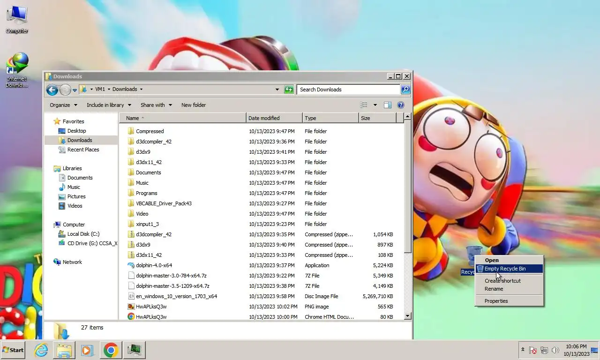Select the VBCABLE_Driver_Pack43 folder icon
This screenshot has width=600, height=360.
(x=131, y=203)
